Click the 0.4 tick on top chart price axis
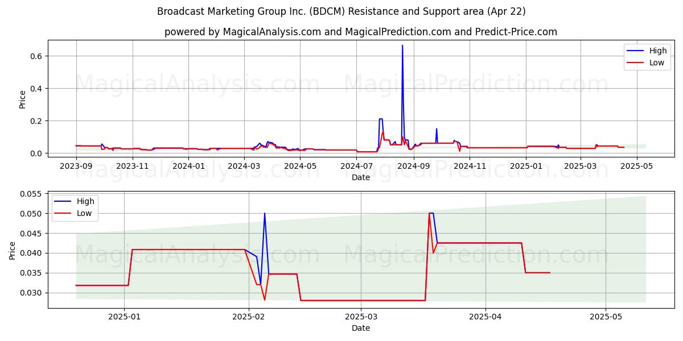Screen dimensions: 683x341 click(37, 89)
